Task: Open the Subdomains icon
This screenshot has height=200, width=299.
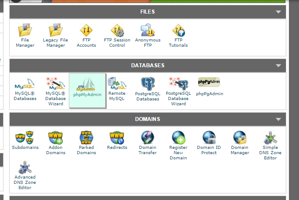Action: [x=25, y=138]
